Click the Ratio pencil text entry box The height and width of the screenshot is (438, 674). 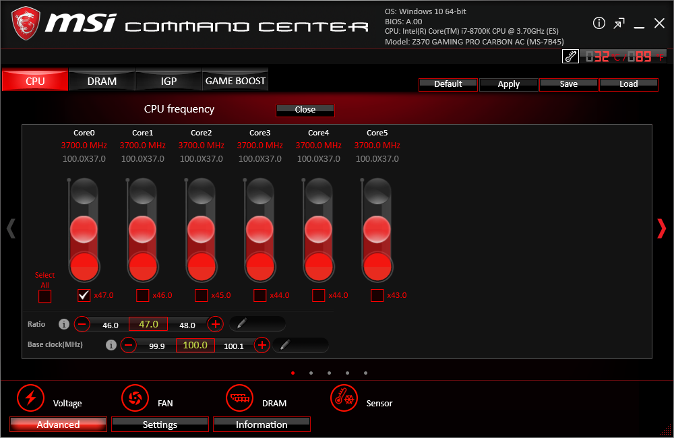coord(257,323)
